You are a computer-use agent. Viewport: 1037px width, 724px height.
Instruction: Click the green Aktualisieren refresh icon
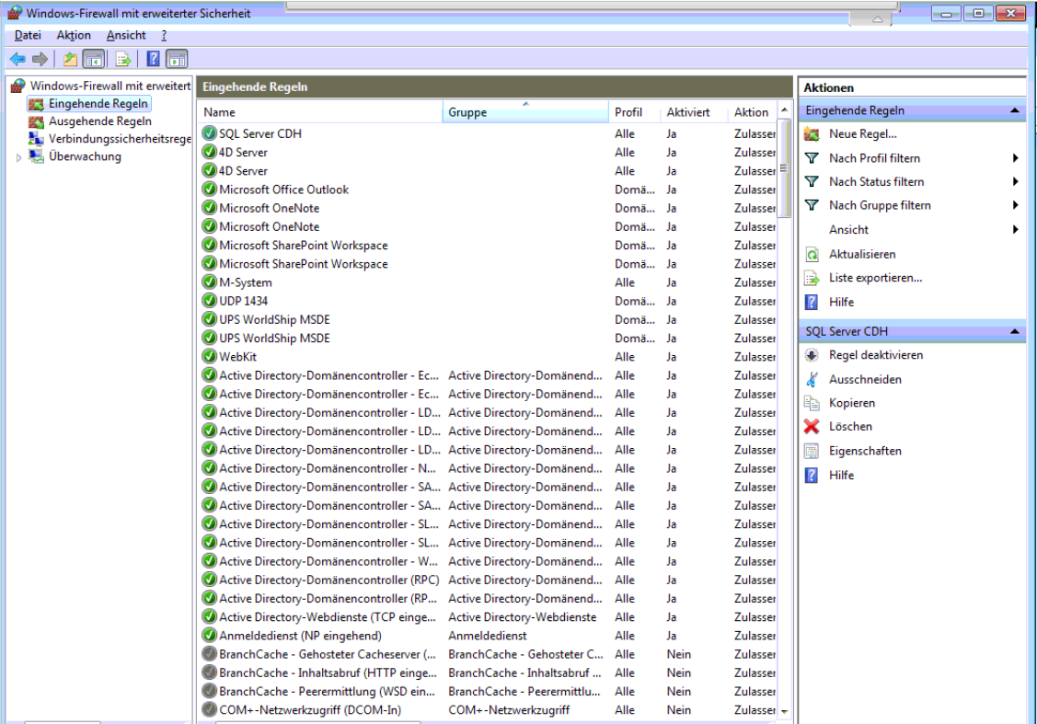pos(812,254)
